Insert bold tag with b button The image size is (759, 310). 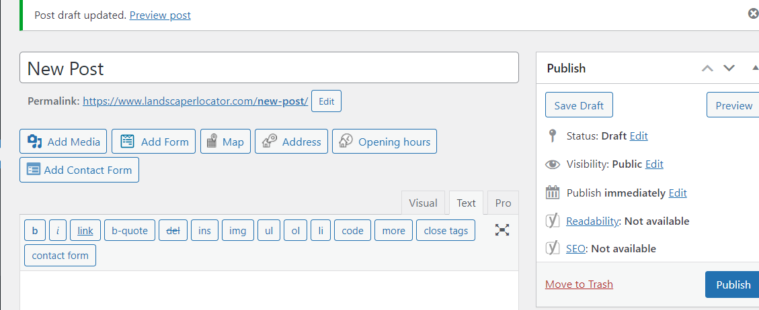coord(35,230)
